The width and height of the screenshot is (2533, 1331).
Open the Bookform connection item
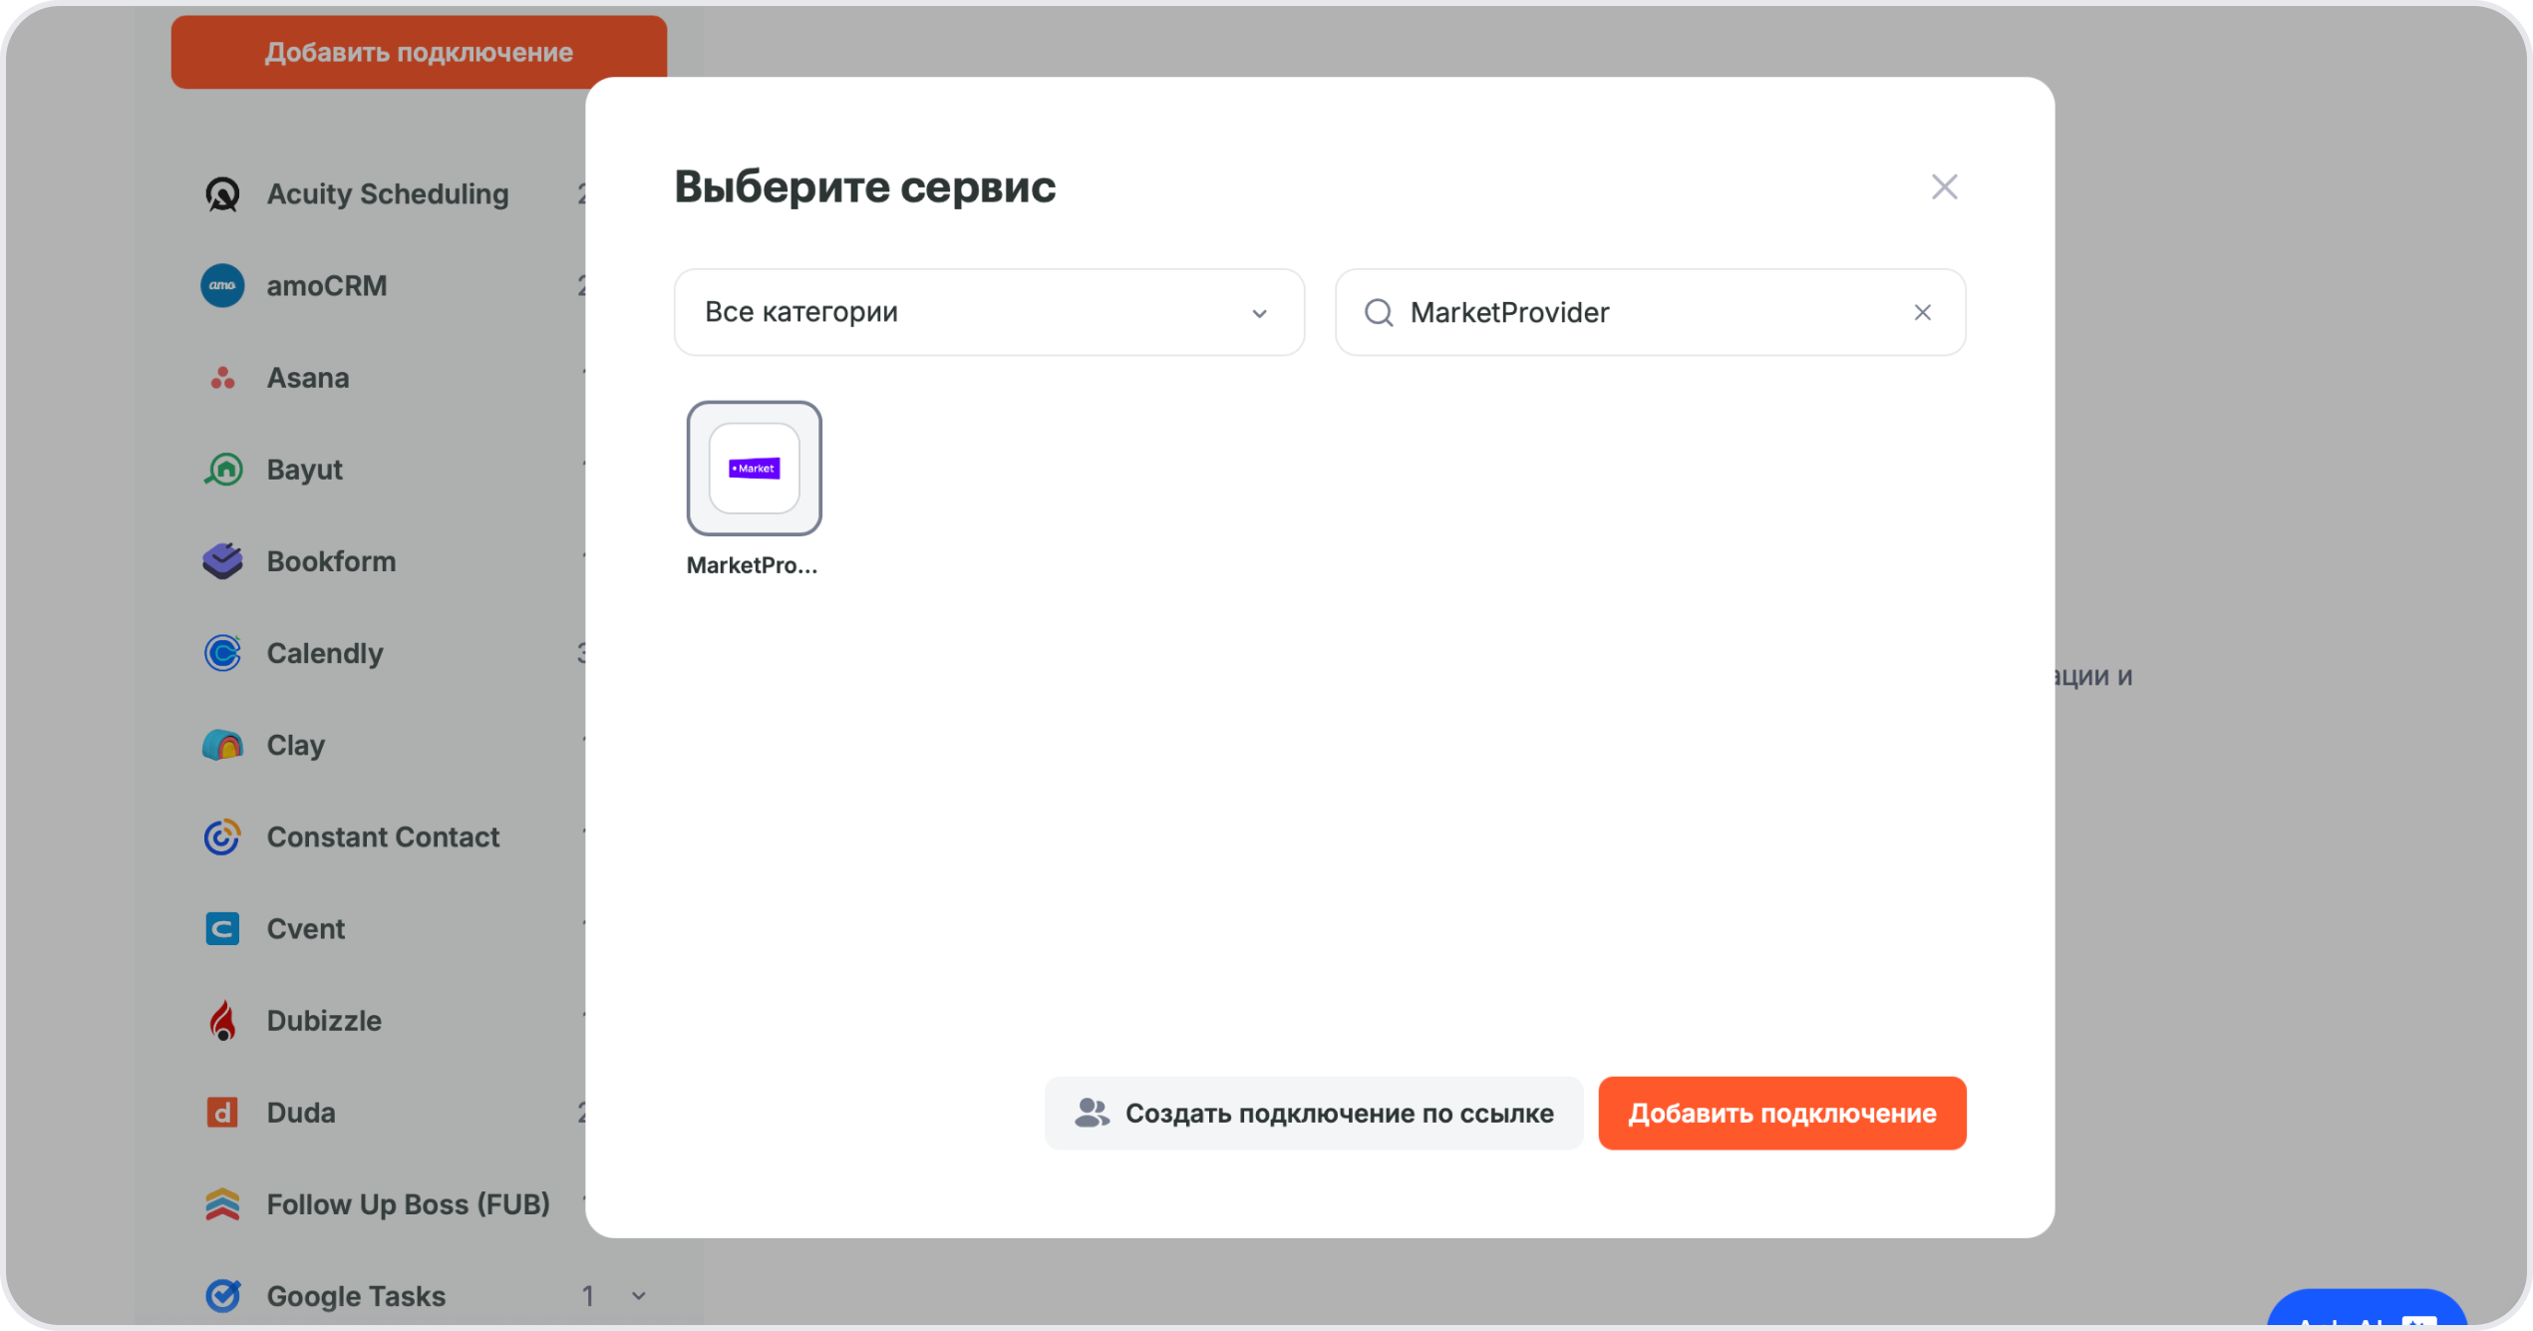330,561
